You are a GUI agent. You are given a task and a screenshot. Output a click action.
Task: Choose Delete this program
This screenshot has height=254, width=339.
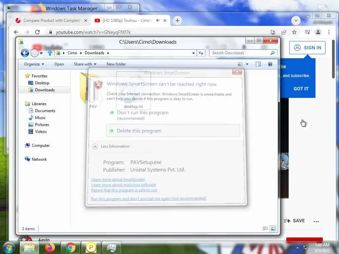pos(173,131)
